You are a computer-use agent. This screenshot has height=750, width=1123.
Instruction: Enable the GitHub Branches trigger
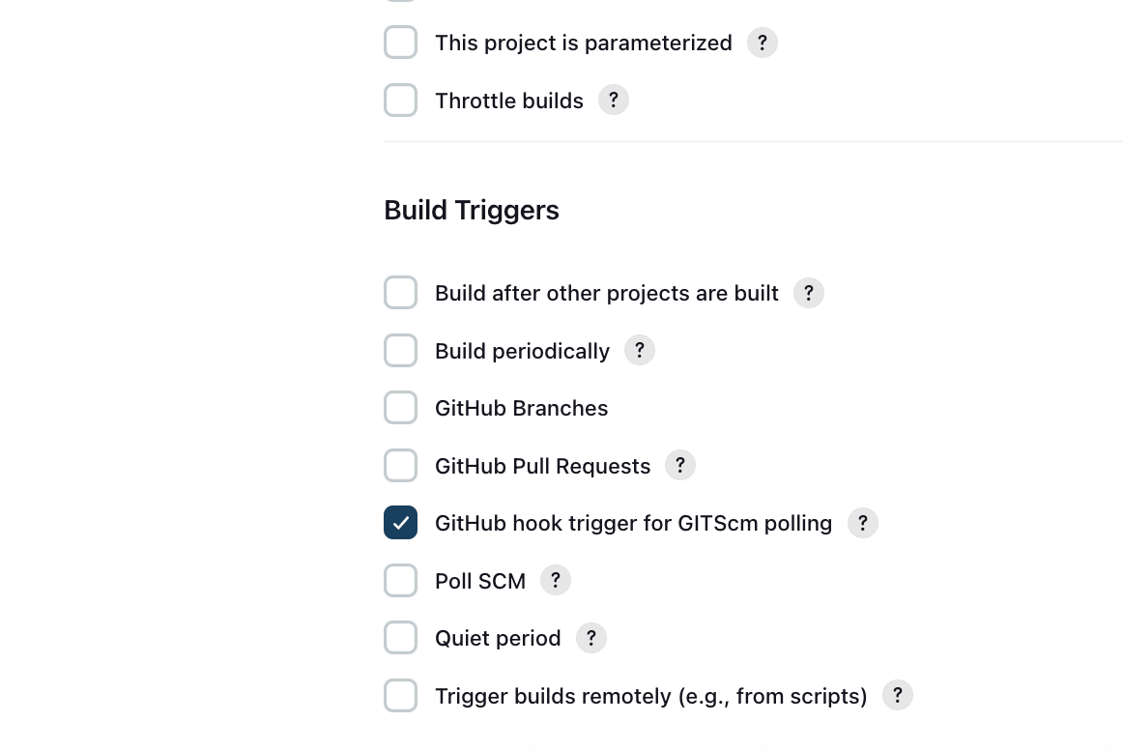400,408
